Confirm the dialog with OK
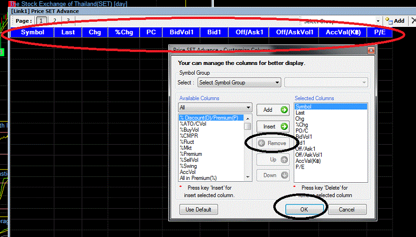The image size is (416, 237). [x=304, y=210]
